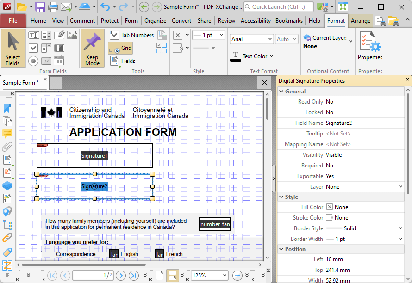Viewport: 412px width, 283px height.
Task: Open the Bookmarks pane in sidebar
Action: point(7,108)
